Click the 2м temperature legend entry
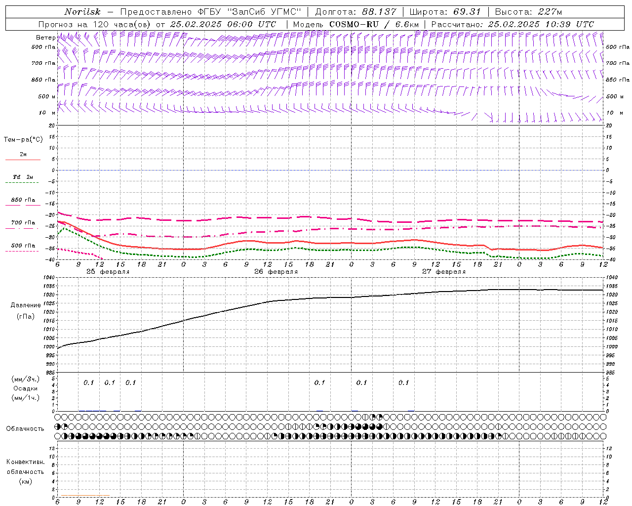The width and height of the screenshot is (632, 506). click(23, 155)
